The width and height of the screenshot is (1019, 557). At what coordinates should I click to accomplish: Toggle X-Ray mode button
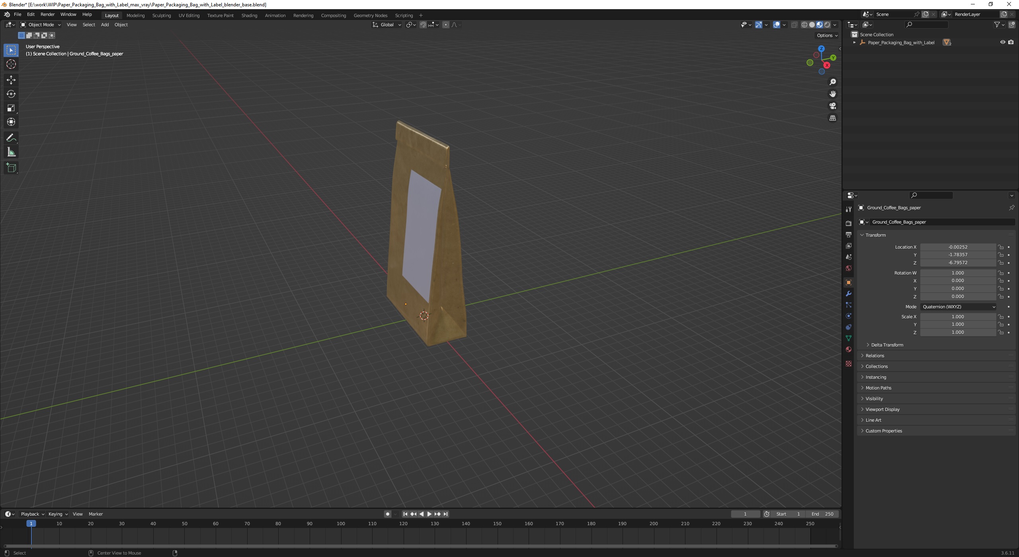point(794,25)
